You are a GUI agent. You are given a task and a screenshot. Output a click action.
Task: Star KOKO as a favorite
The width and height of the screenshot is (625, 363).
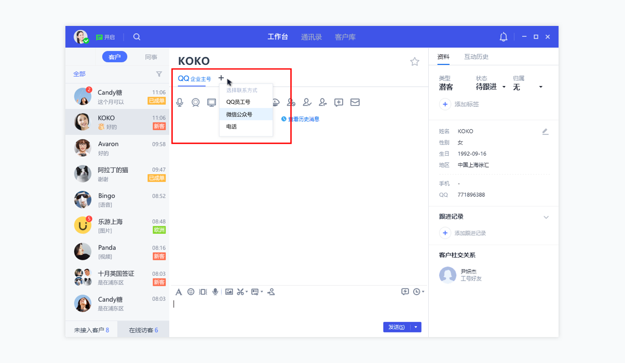[x=415, y=62]
